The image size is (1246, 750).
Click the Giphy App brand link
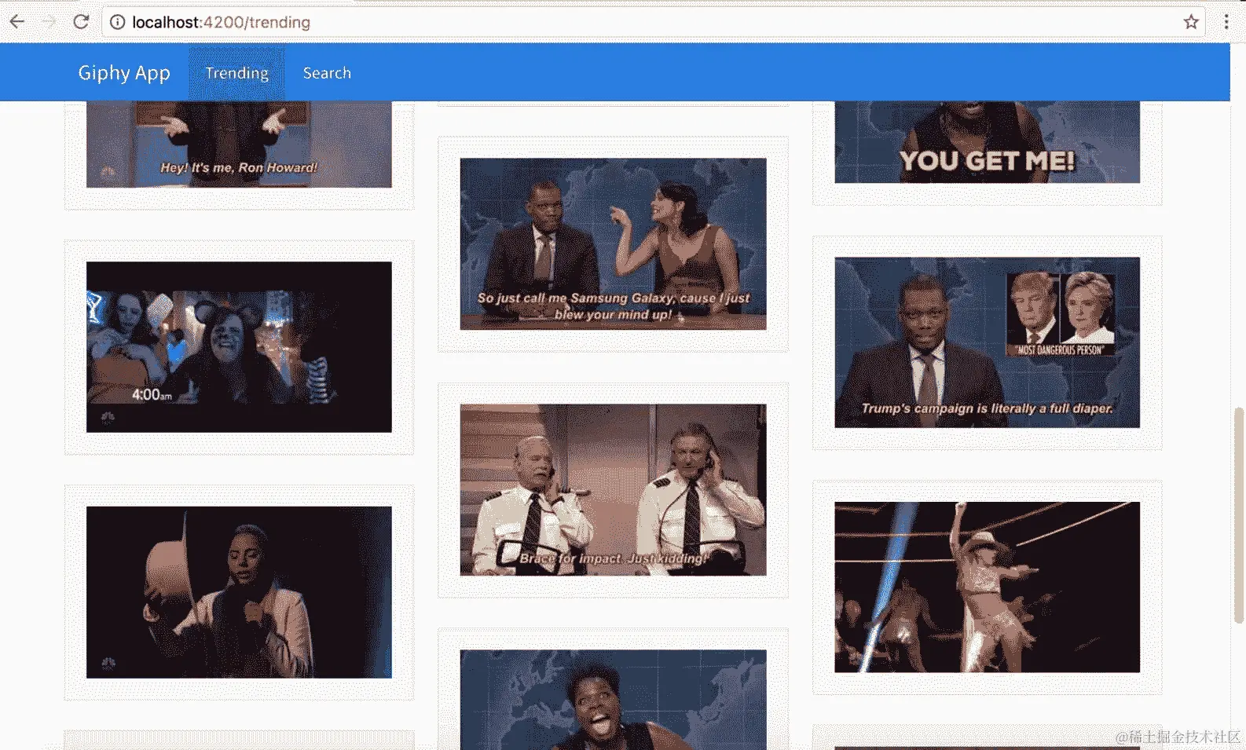(x=124, y=73)
